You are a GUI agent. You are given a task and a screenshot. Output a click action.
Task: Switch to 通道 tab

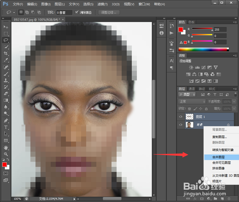(x=192, y=89)
